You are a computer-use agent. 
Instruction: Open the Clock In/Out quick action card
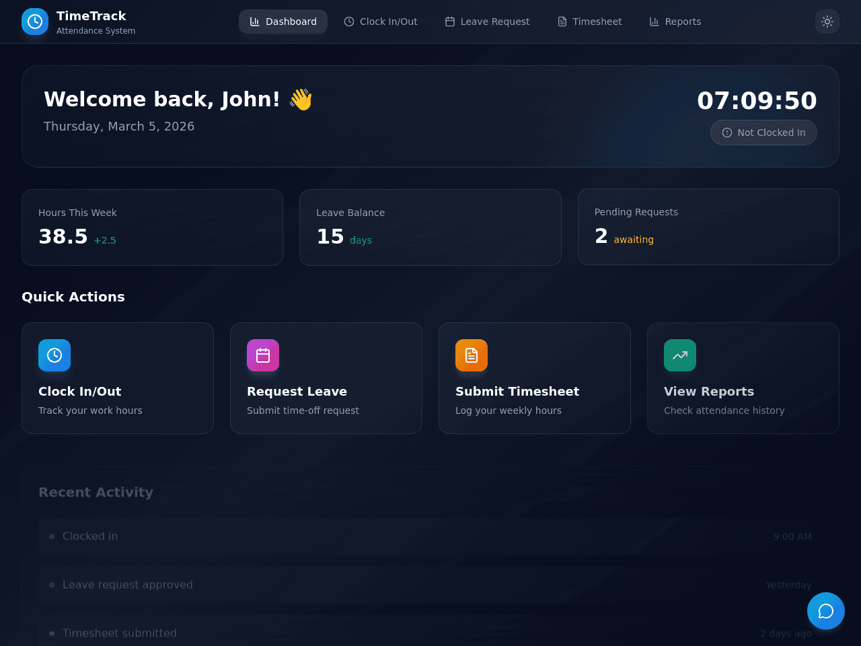click(118, 378)
